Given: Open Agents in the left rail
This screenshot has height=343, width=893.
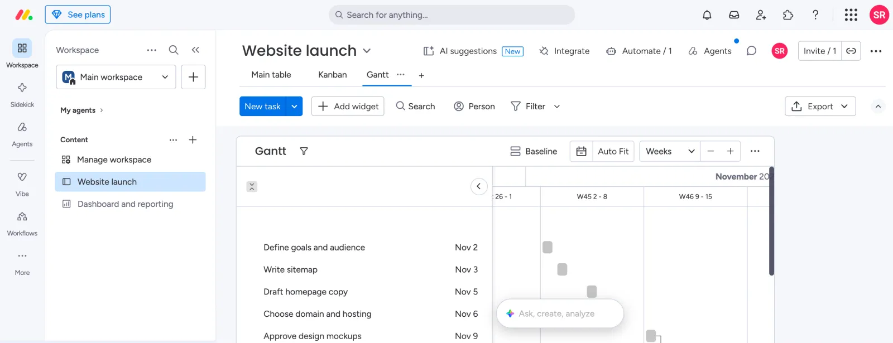Looking at the screenshot, I should 22,134.
